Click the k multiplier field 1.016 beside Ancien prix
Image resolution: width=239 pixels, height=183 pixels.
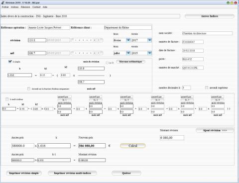54,146
